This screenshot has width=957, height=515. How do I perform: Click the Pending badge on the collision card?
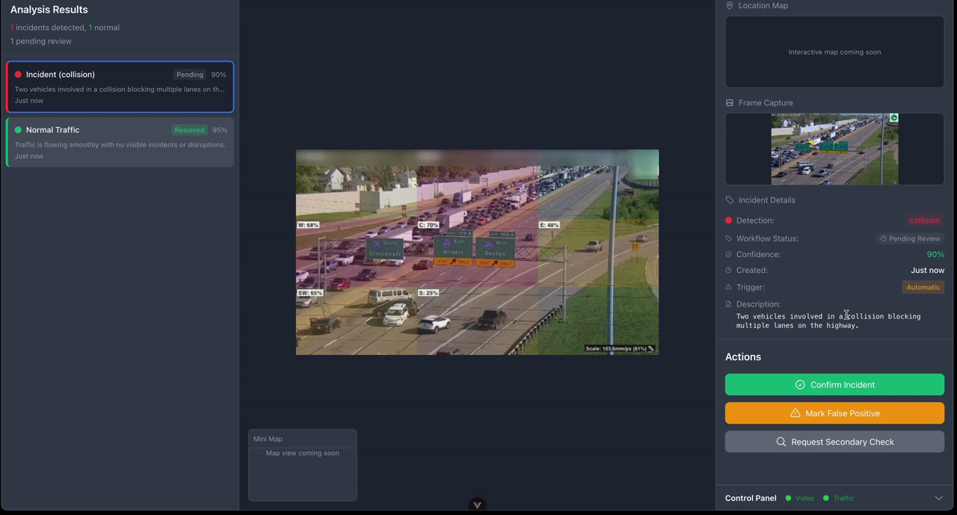190,75
